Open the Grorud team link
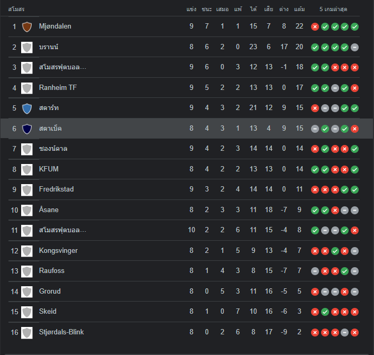 click(50, 291)
